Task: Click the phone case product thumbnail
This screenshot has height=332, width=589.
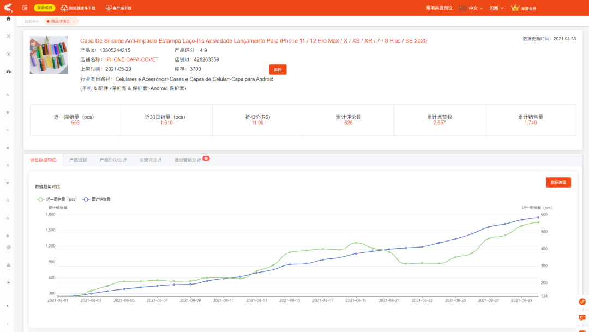Action: (49, 55)
